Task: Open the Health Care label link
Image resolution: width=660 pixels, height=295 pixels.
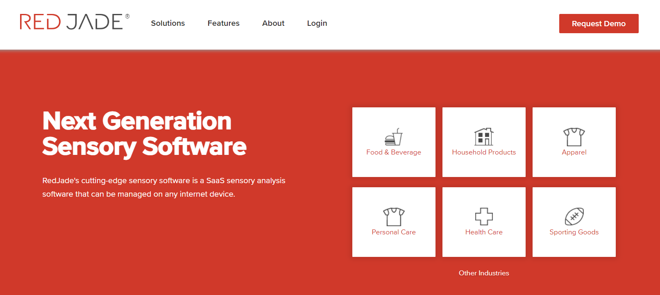Action: (x=484, y=232)
